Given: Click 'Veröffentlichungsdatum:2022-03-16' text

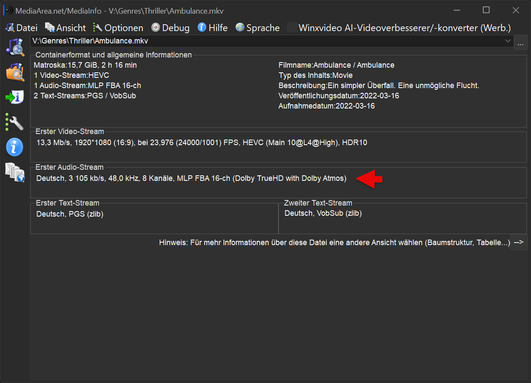Looking at the screenshot, I should (339, 96).
